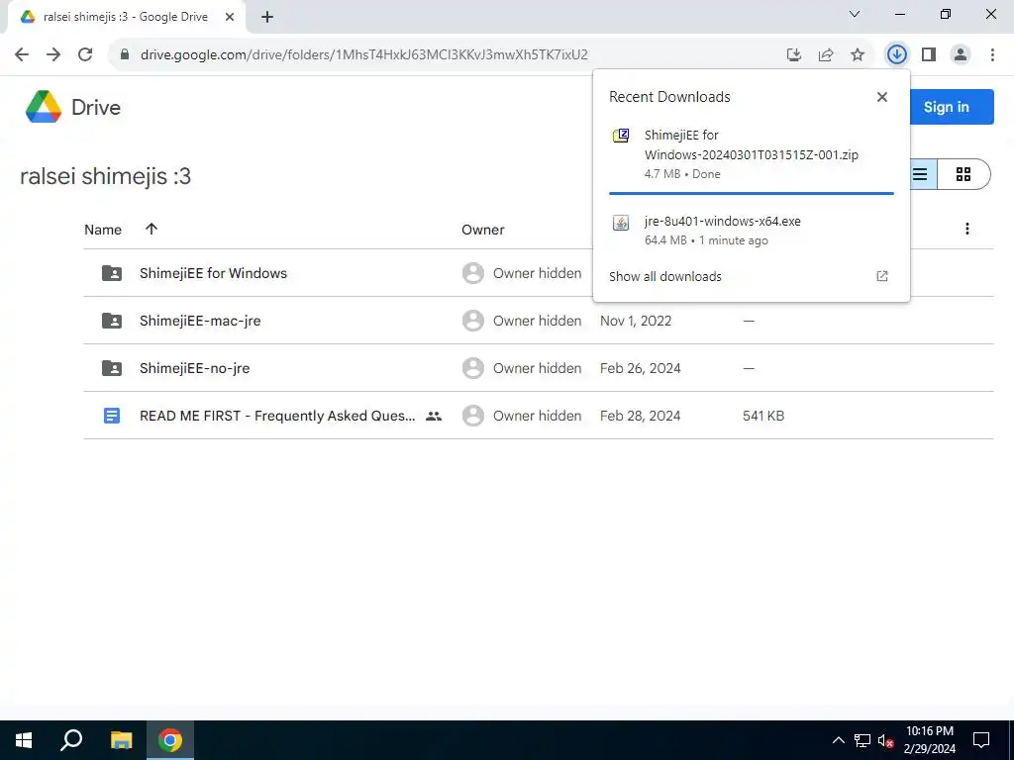
Task: Close the ralsei shimejis browser tab
Action: coord(230,17)
